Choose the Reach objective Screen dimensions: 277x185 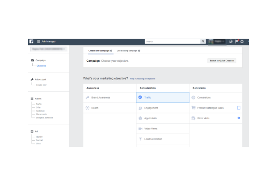point(95,108)
